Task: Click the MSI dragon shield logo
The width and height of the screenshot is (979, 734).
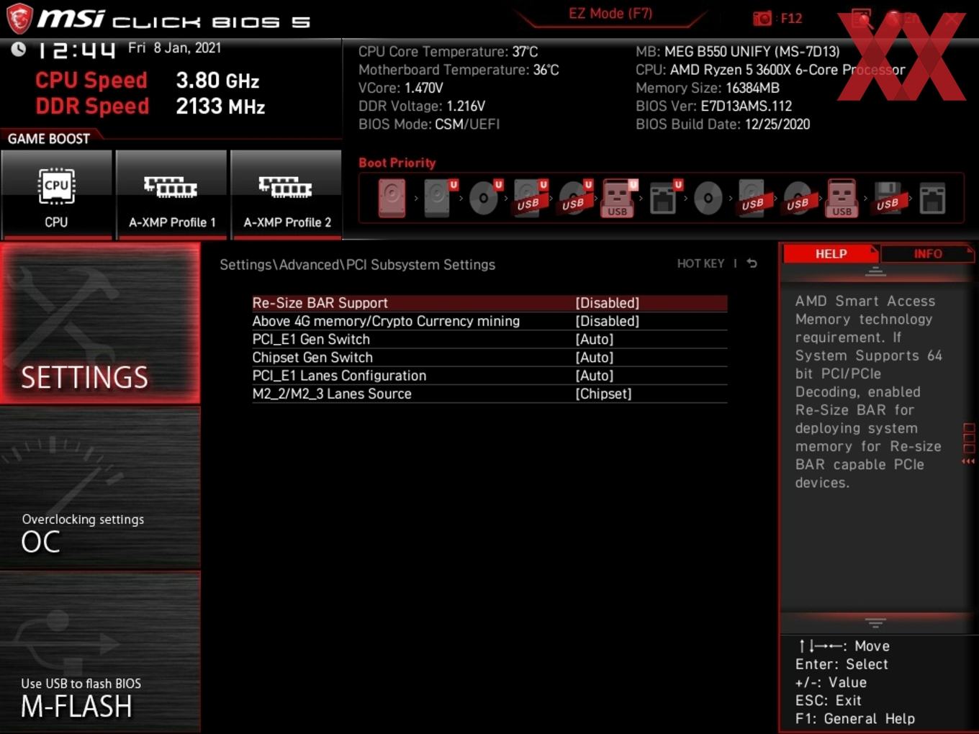Action: click(x=19, y=18)
